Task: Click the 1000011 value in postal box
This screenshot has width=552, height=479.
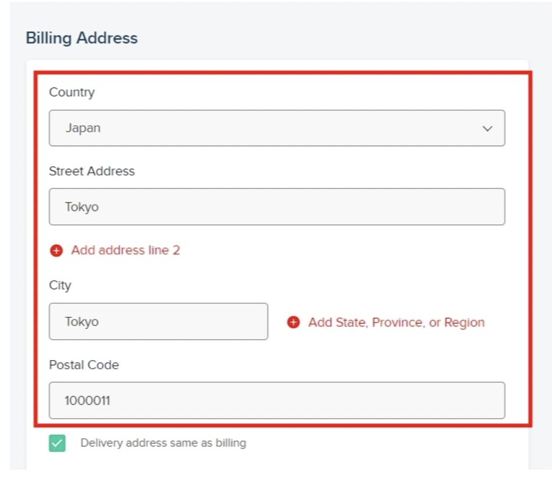Action: tap(88, 401)
